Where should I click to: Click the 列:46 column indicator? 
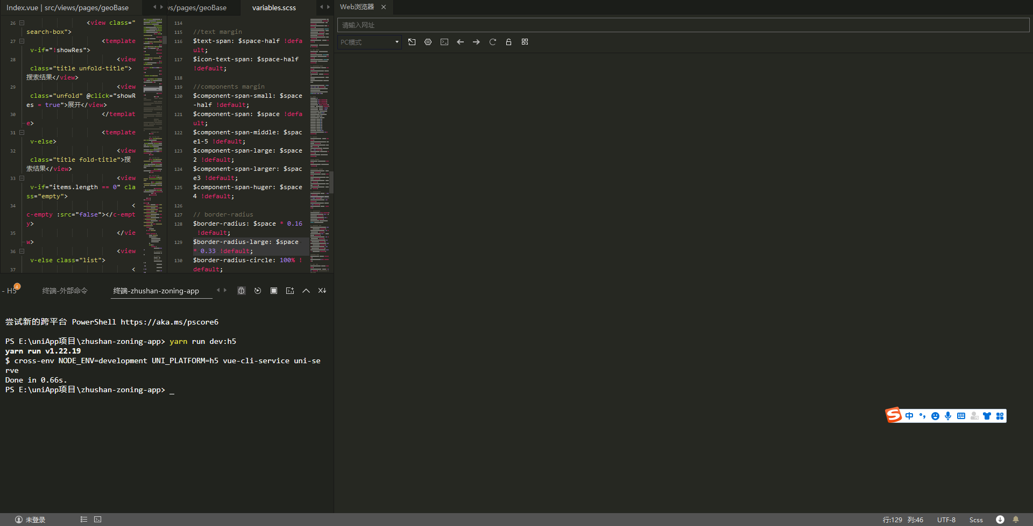pyautogui.click(x=915, y=520)
